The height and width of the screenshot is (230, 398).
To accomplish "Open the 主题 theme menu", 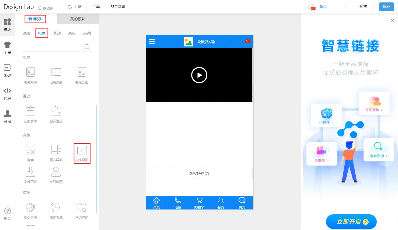I will click(74, 7).
